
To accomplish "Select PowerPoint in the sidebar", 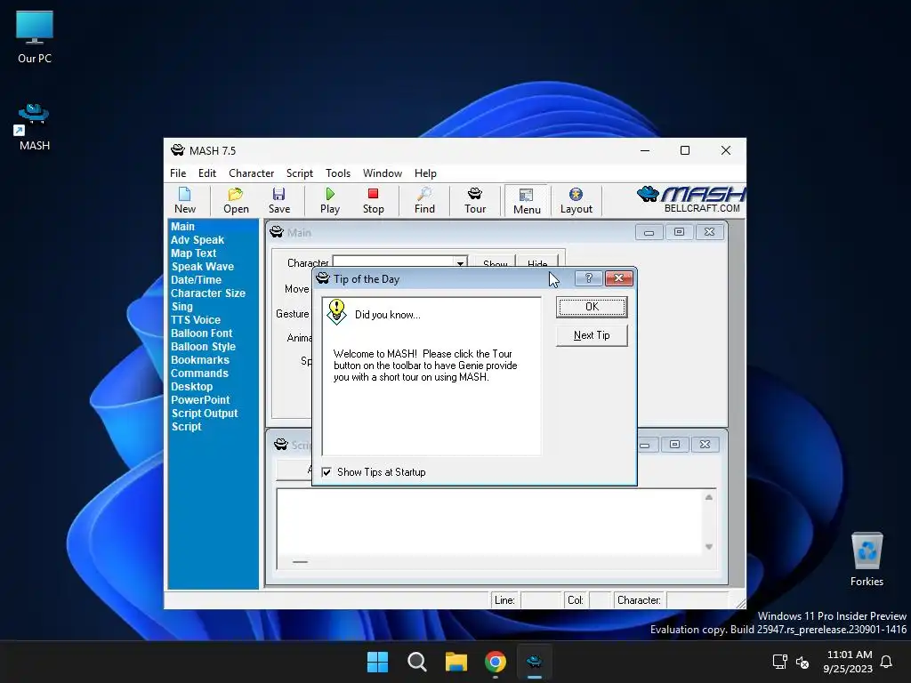I will tap(200, 400).
